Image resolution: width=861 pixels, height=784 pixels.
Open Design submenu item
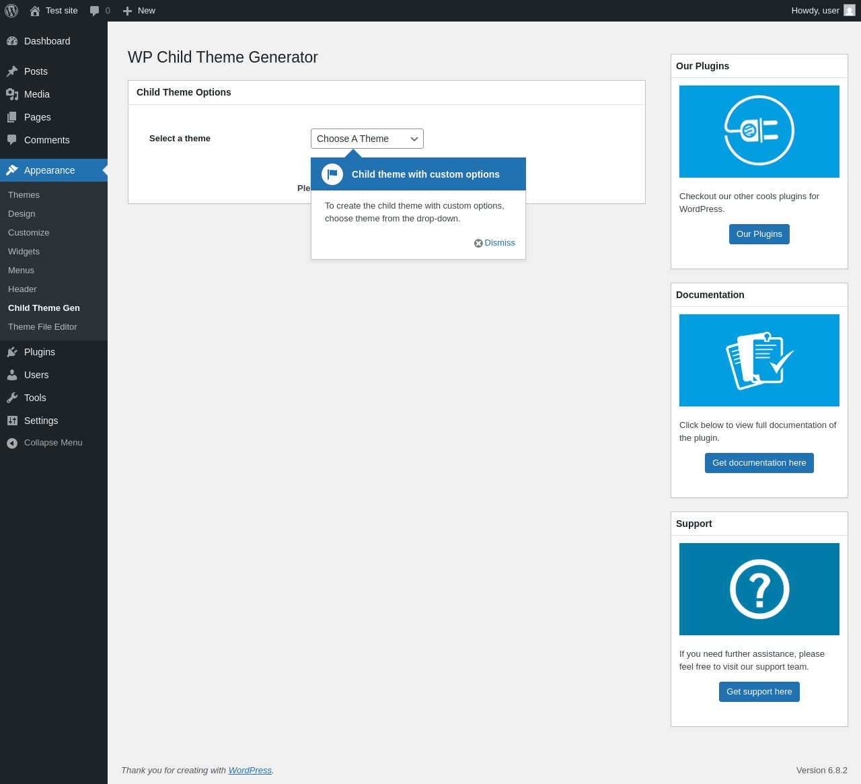(22, 213)
